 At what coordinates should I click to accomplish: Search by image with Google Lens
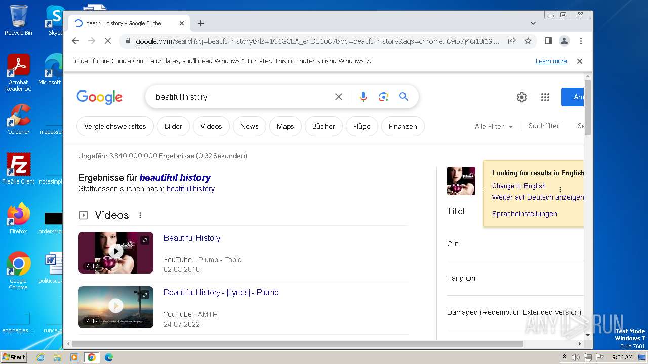(383, 97)
